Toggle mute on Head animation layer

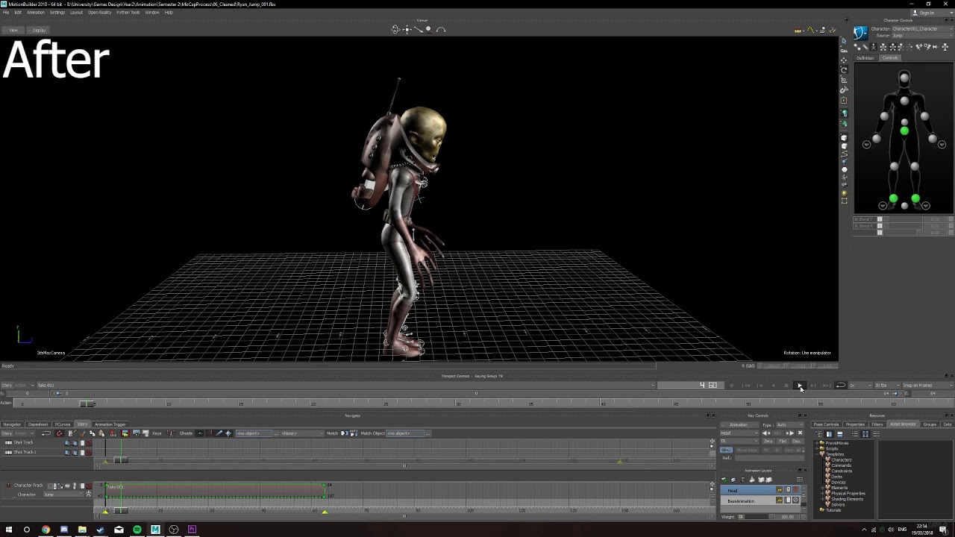coord(795,490)
